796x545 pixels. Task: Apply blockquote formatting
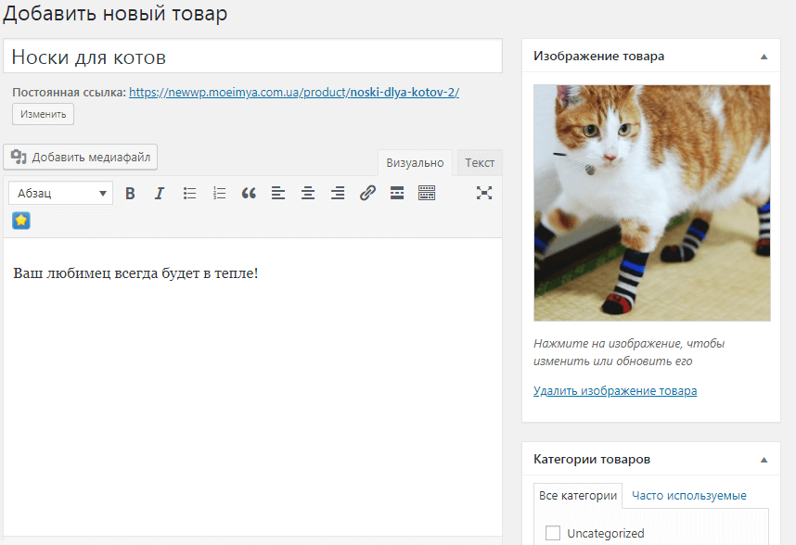[x=249, y=193]
